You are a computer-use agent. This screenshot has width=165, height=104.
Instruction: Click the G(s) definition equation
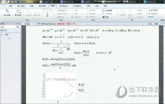(x=82, y=53)
